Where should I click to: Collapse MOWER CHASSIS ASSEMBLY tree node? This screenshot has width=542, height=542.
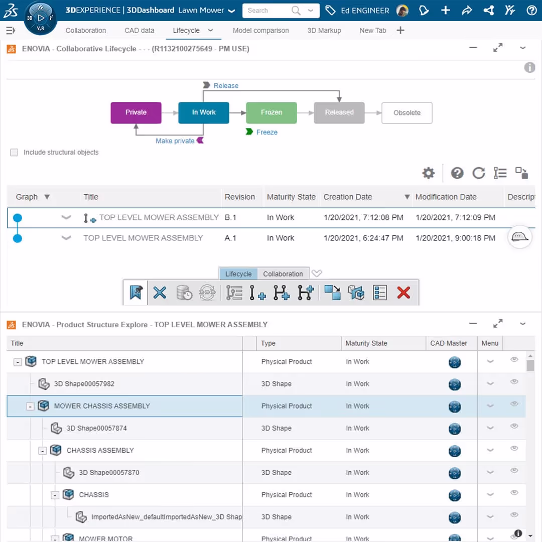coord(30,406)
